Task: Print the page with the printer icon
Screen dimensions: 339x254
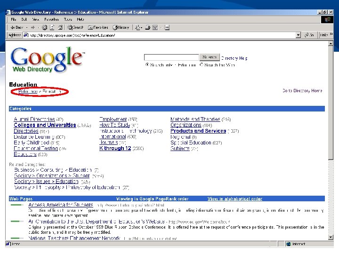Action: coord(147,27)
